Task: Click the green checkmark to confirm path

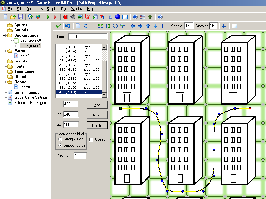Action: click(x=58, y=26)
